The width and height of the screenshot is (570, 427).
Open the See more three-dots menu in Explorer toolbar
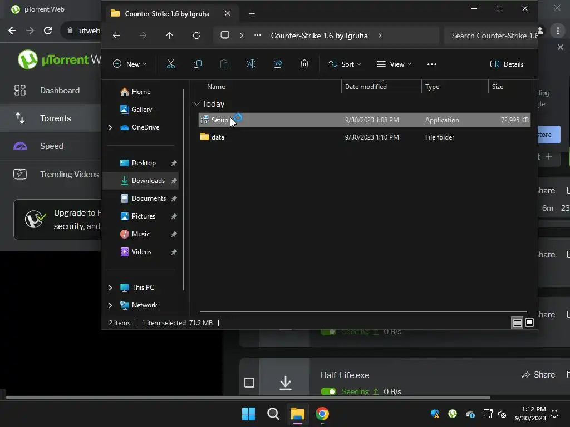432,64
